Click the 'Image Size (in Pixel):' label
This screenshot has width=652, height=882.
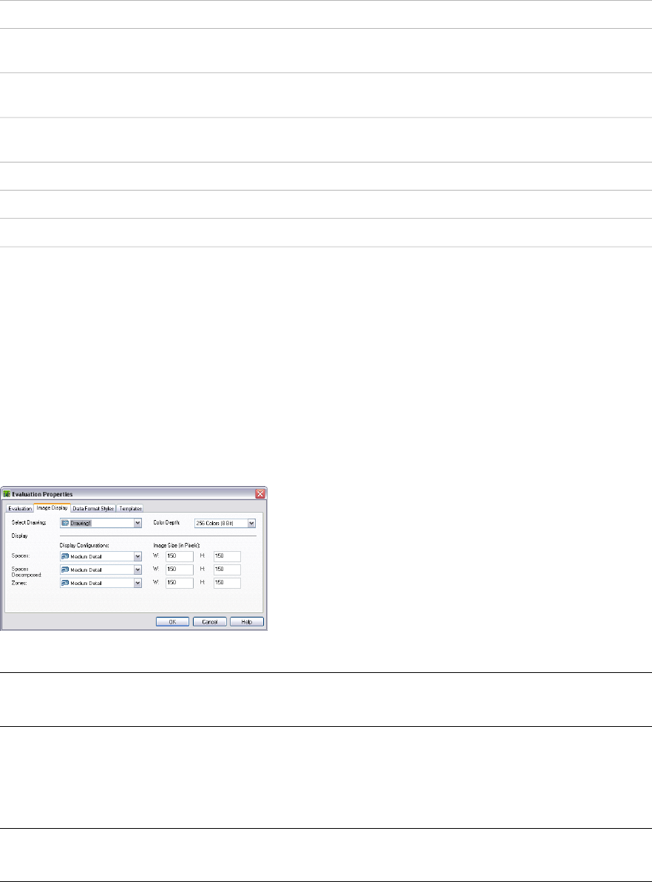pos(177,545)
